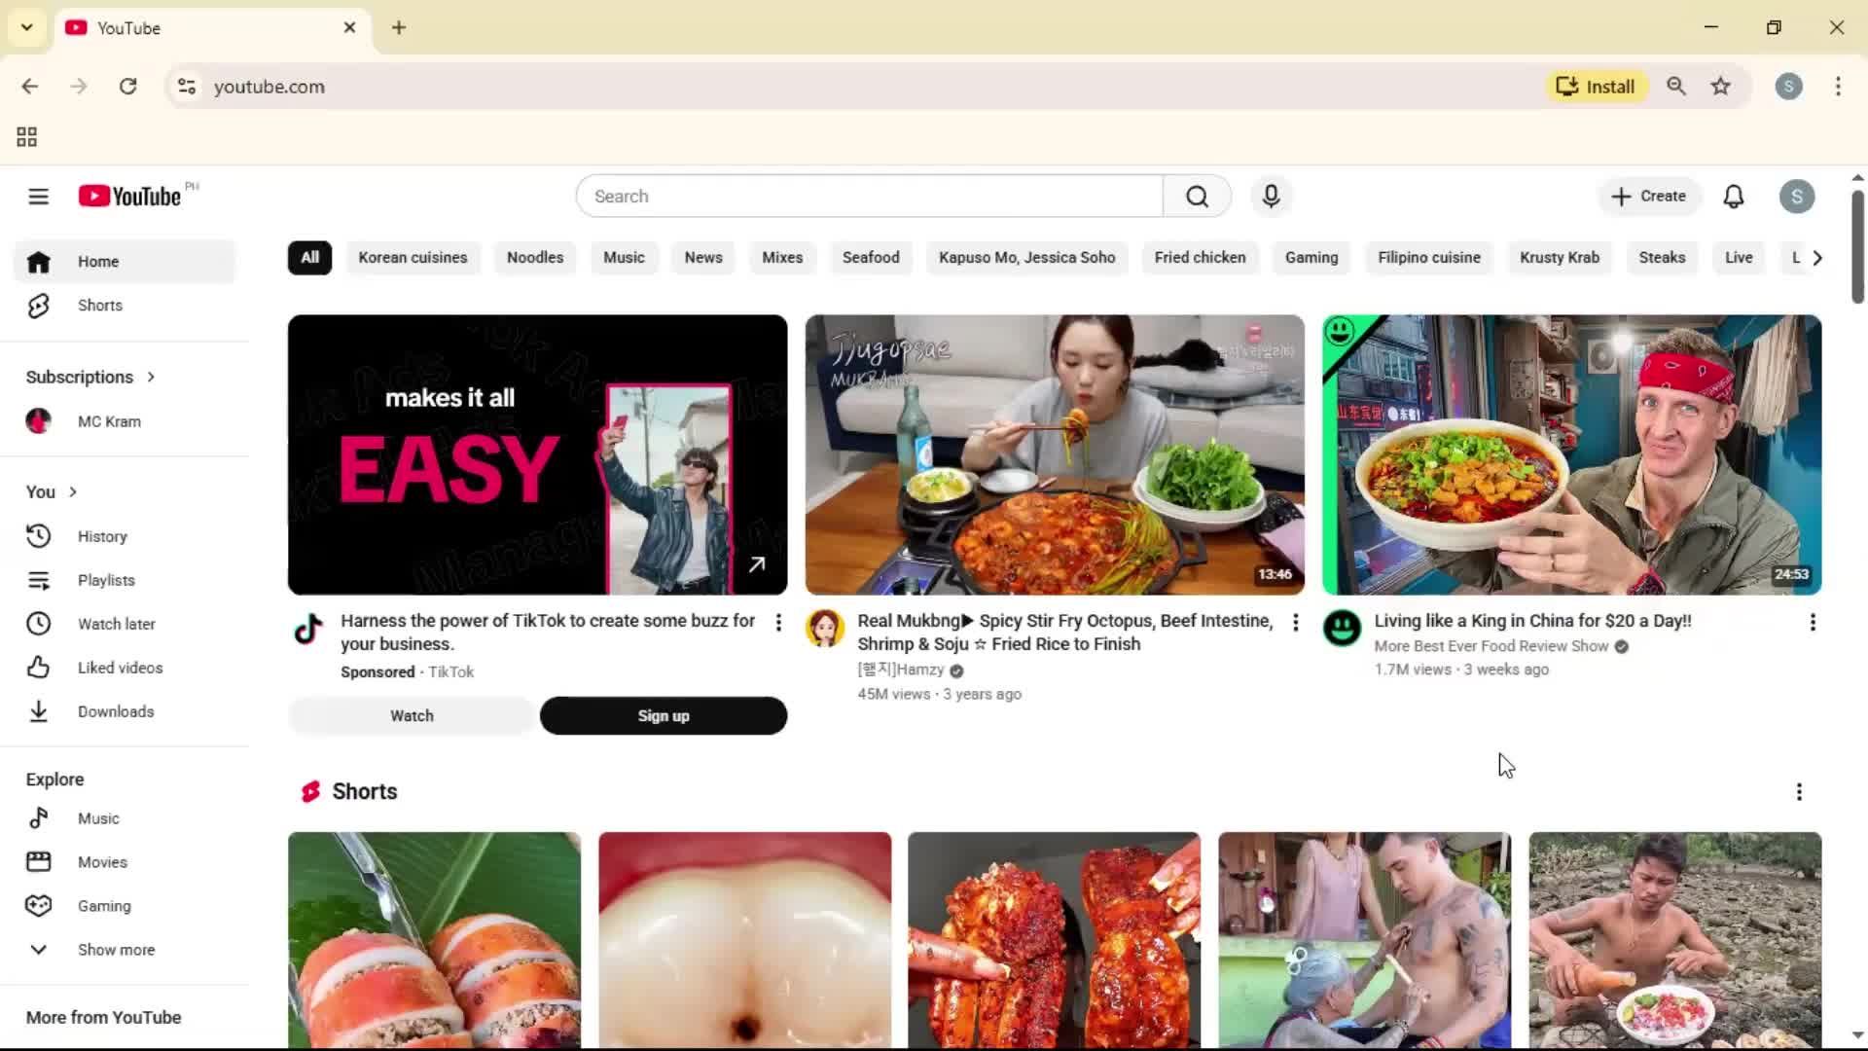The image size is (1868, 1051).
Task: Click Watch on the sponsored TikTok ad
Action: tap(410, 715)
